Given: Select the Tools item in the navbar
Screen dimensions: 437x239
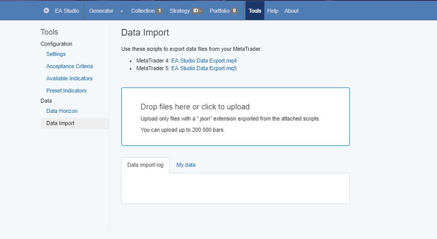Looking at the screenshot, I should click(x=255, y=11).
